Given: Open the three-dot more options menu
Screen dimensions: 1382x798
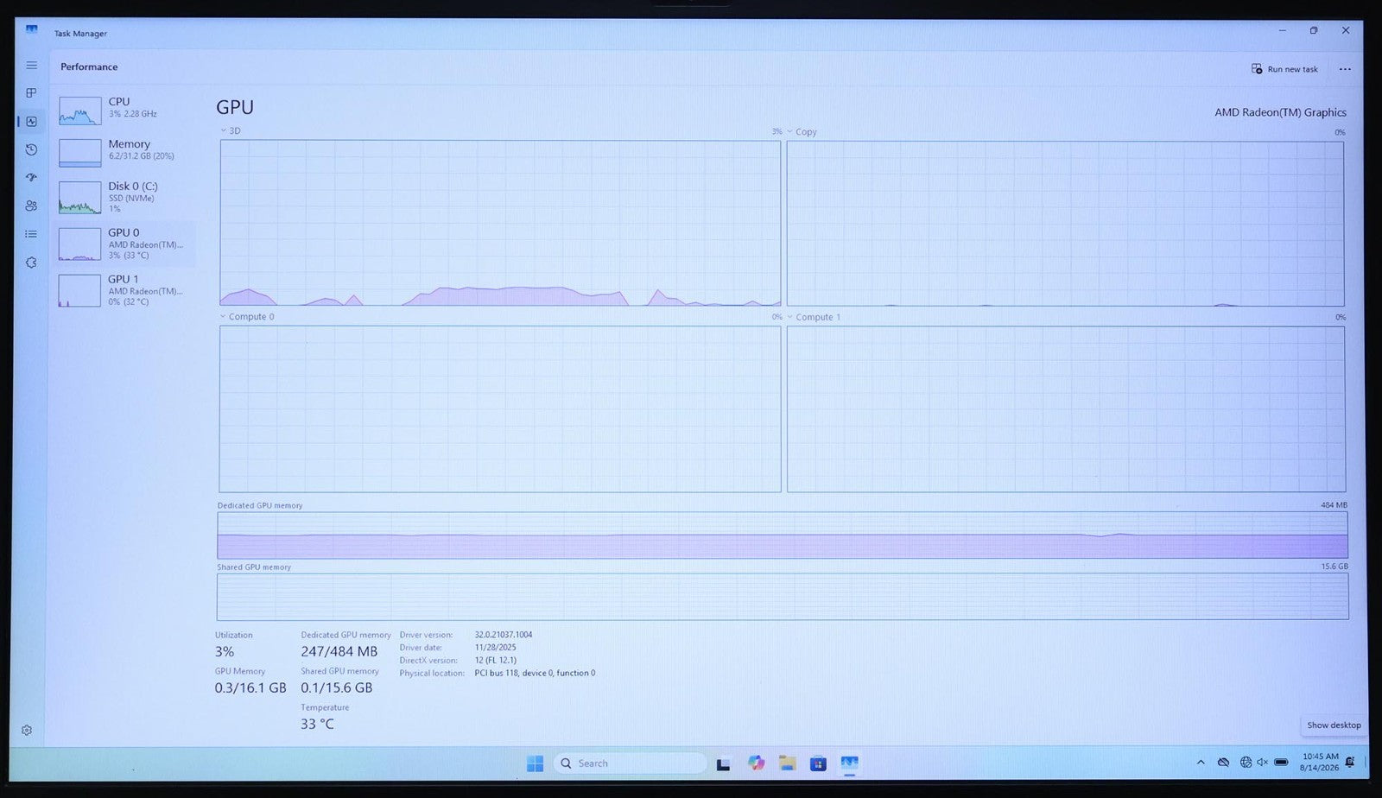Looking at the screenshot, I should (1345, 69).
